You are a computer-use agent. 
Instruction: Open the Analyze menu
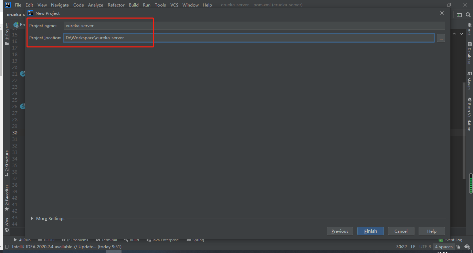pyautogui.click(x=96, y=5)
